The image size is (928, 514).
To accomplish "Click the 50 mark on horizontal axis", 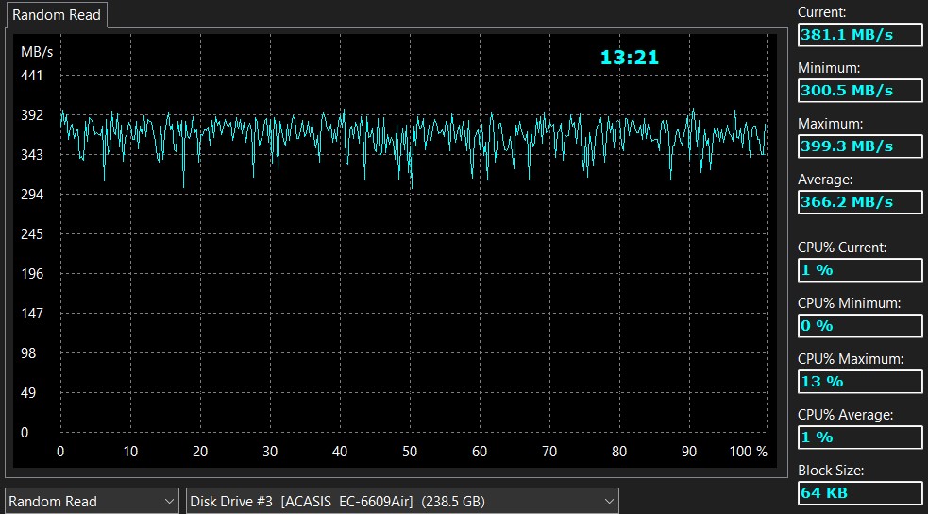I will pyautogui.click(x=409, y=452).
